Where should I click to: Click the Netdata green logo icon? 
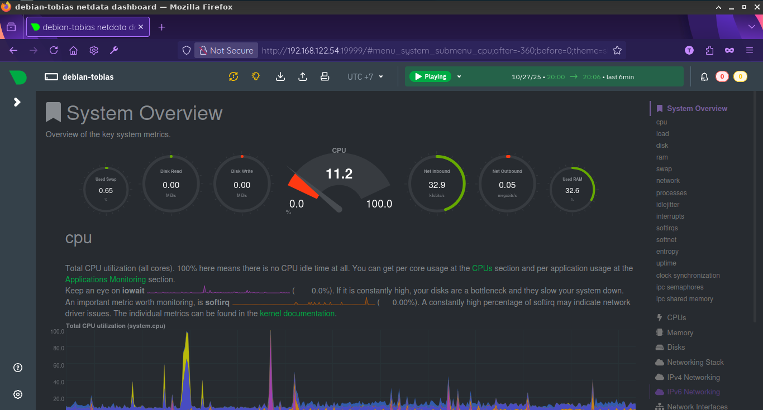pos(18,77)
